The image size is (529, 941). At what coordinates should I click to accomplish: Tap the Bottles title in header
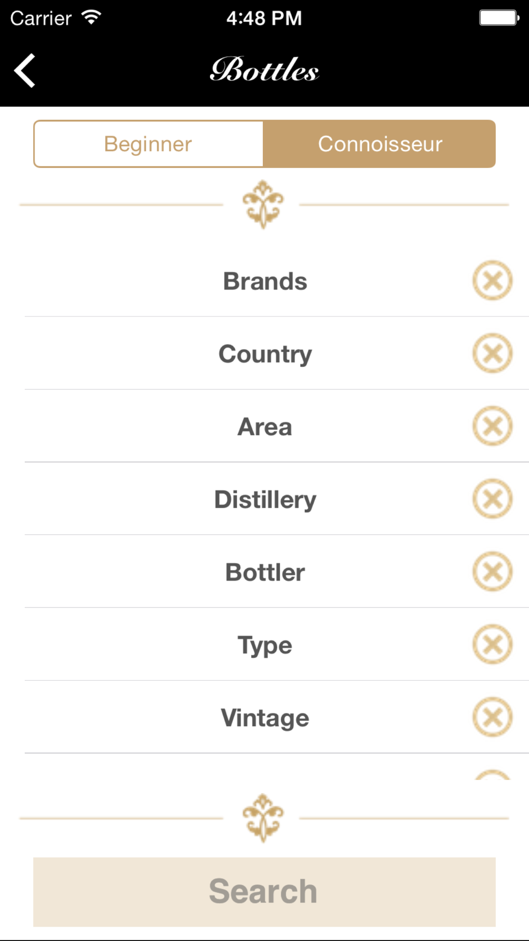[264, 69]
